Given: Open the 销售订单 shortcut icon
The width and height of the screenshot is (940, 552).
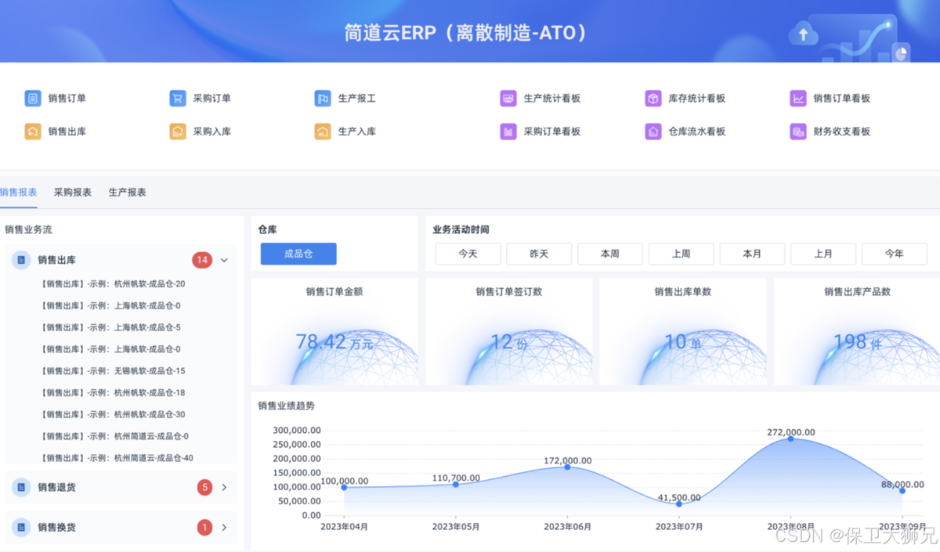Looking at the screenshot, I should coord(33,99).
